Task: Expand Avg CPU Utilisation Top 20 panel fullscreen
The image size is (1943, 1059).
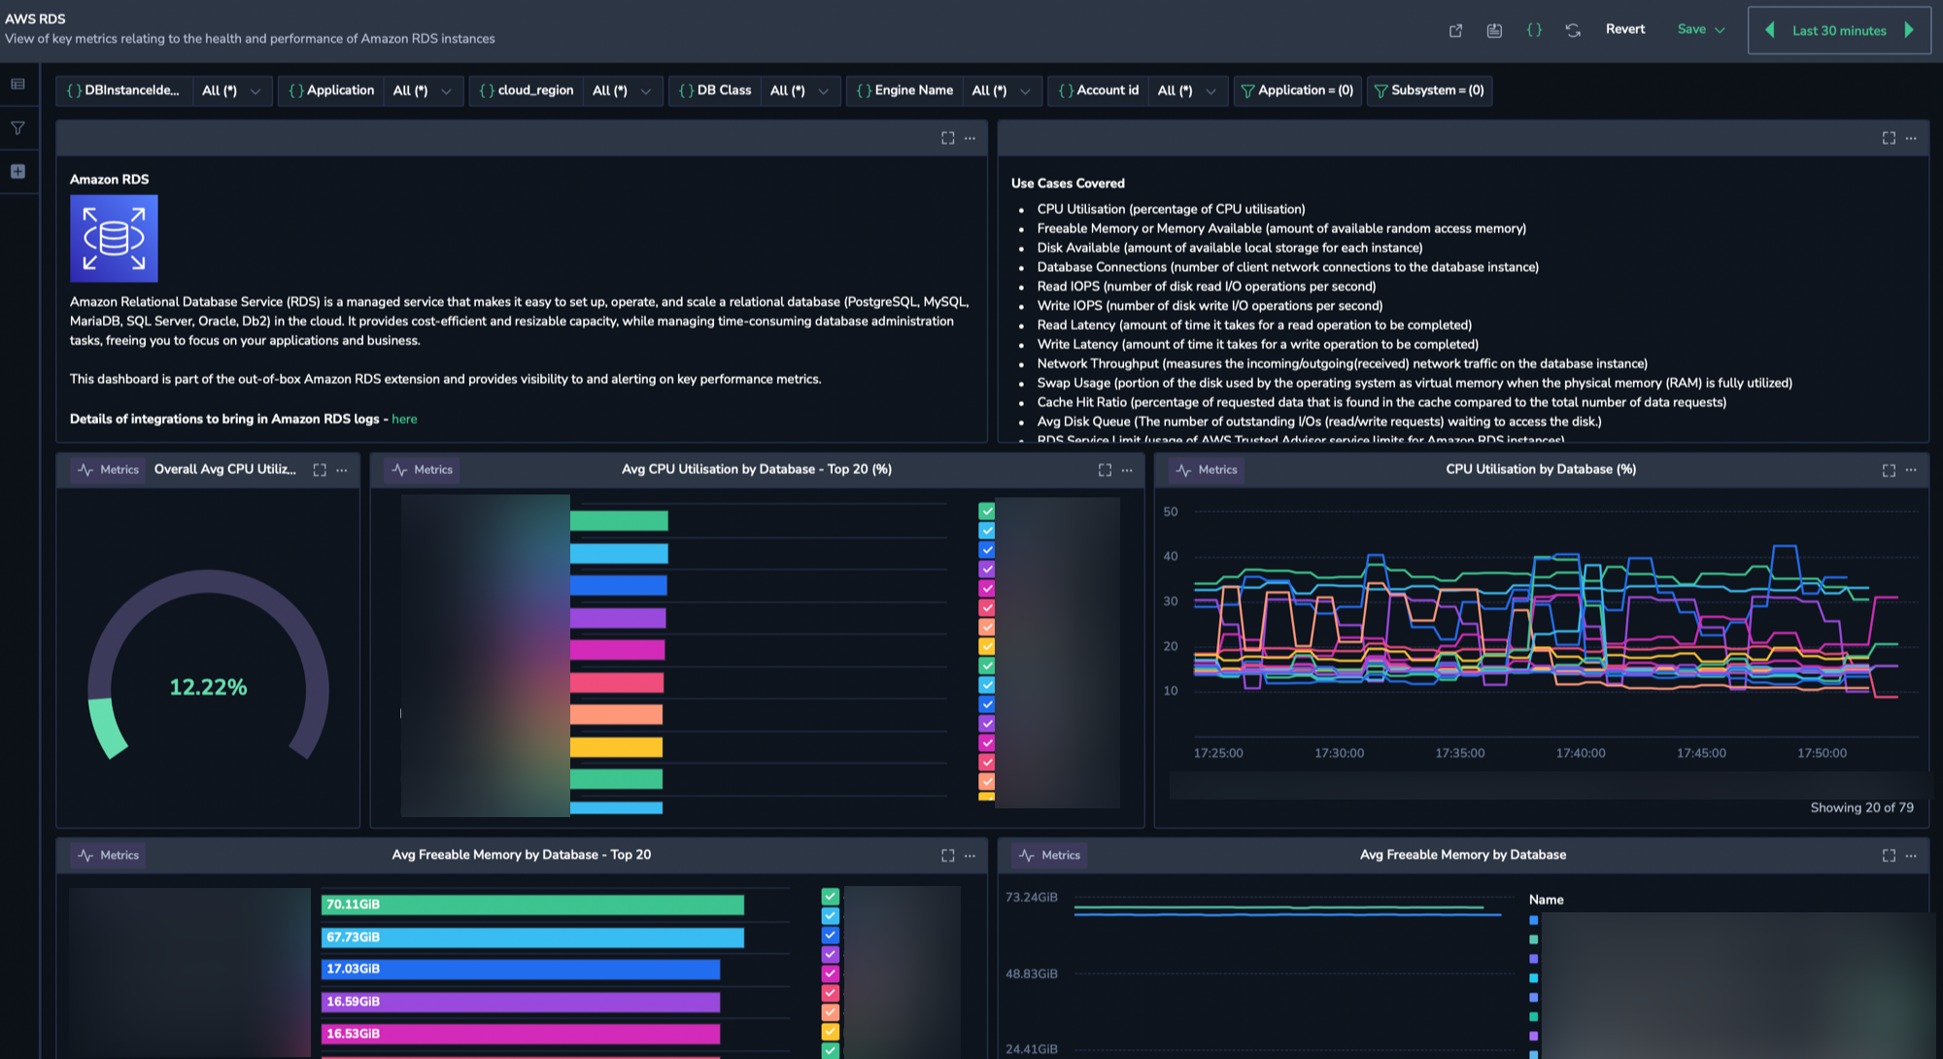Action: coord(1105,469)
